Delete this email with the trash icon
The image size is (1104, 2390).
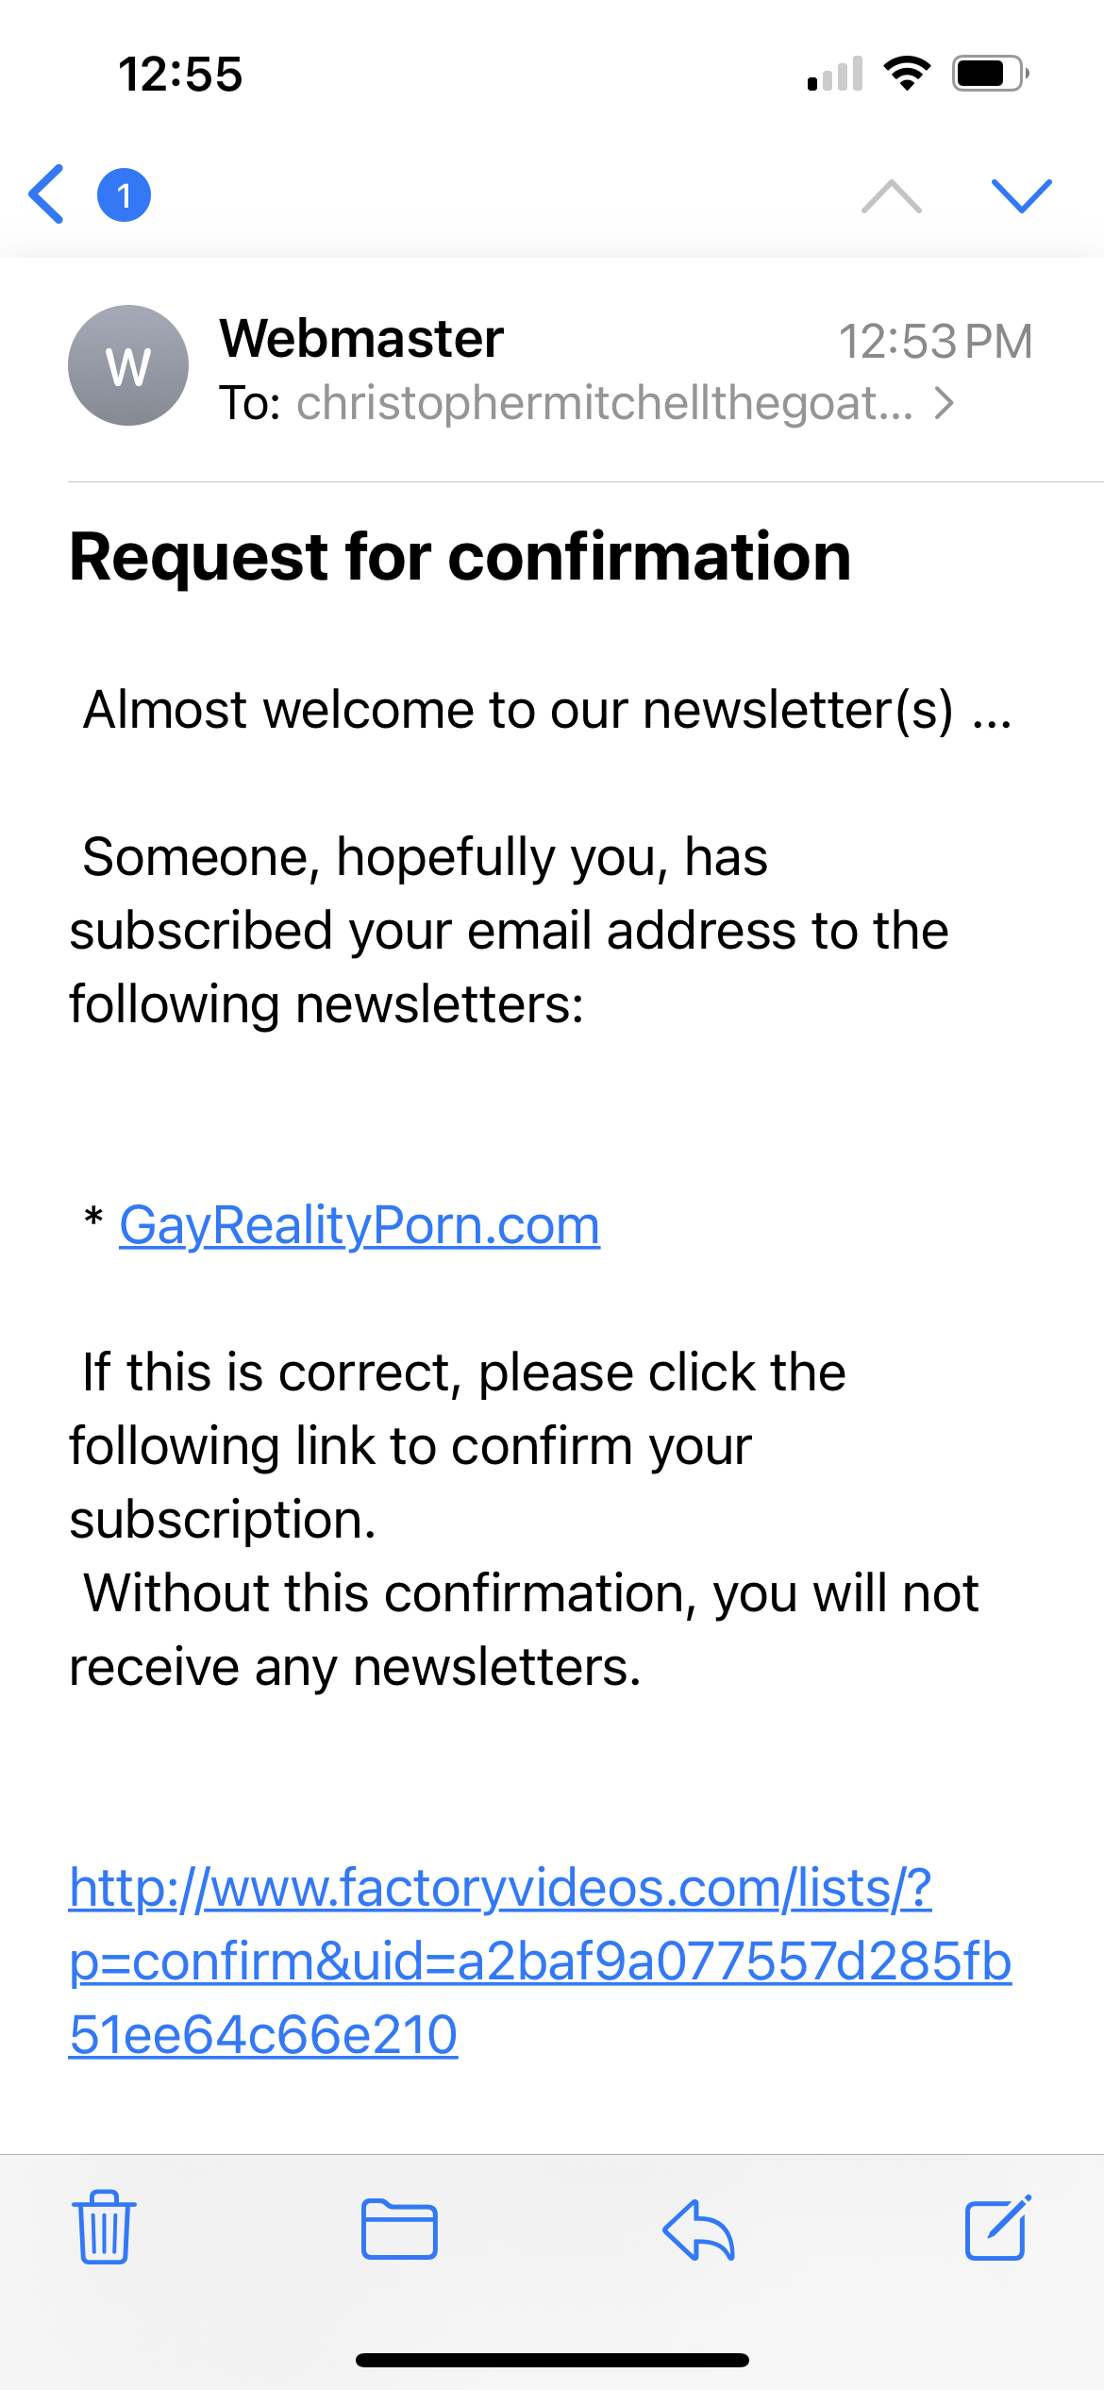click(104, 2227)
